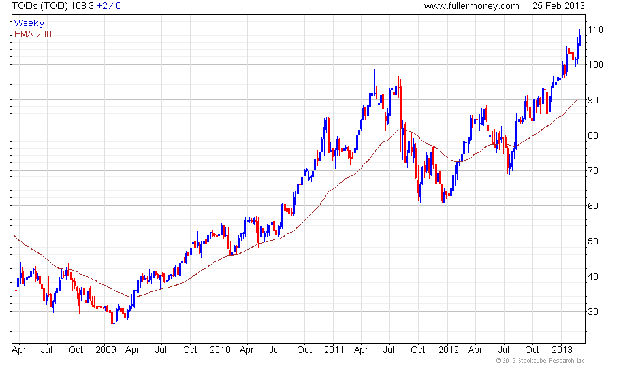Click the 70 price axis label

pos(593,171)
